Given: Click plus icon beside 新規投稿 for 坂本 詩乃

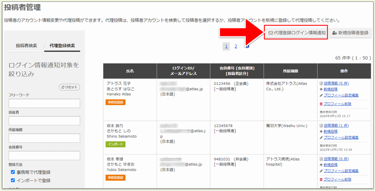Looking at the screenshot, I should [x=321, y=132].
